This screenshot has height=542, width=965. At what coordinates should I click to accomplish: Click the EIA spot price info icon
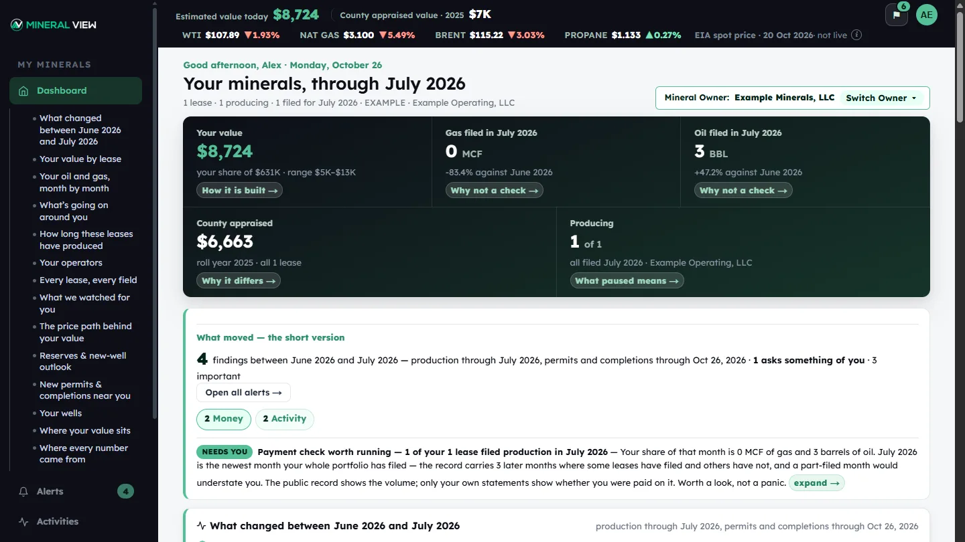pyautogui.click(x=856, y=35)
